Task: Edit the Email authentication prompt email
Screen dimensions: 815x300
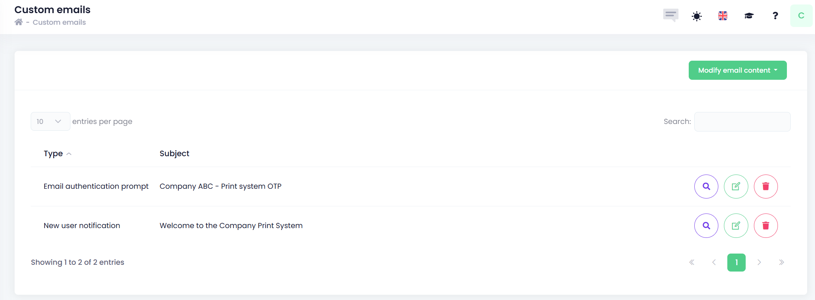Action: click(736, 187)
